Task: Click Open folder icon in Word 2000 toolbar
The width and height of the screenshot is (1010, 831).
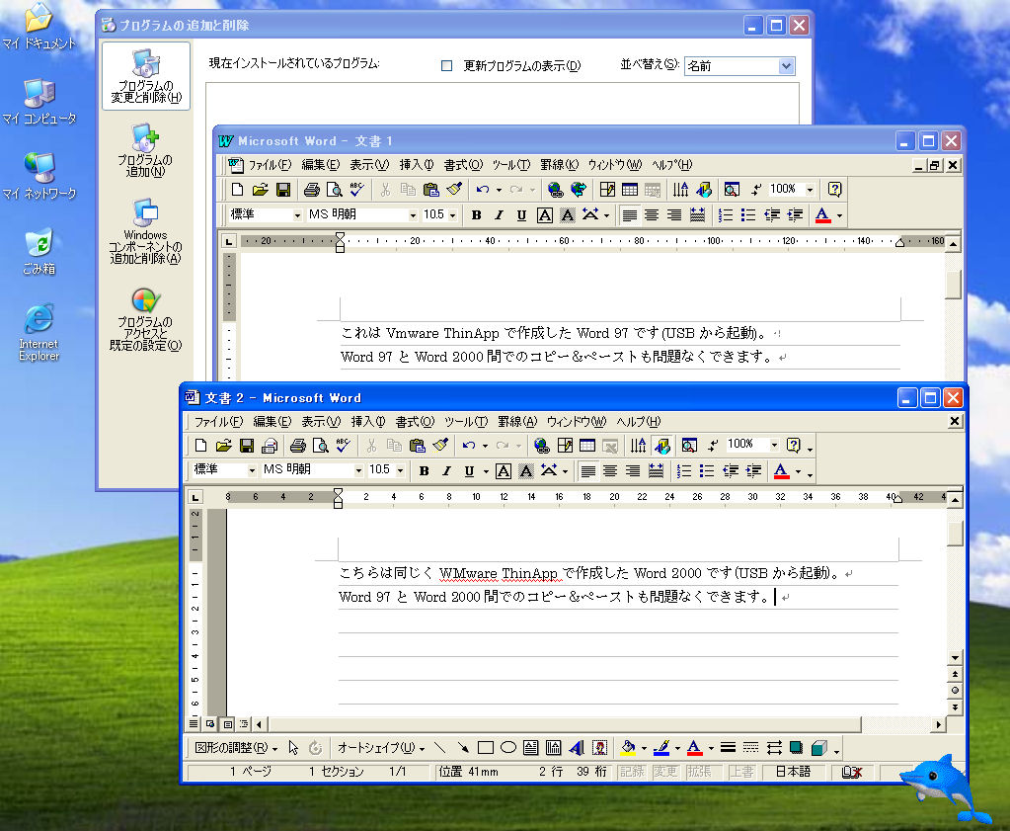Action: (x=223, y=445)
